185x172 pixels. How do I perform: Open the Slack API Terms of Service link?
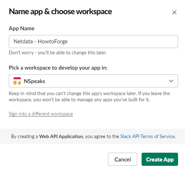point(147,136)
